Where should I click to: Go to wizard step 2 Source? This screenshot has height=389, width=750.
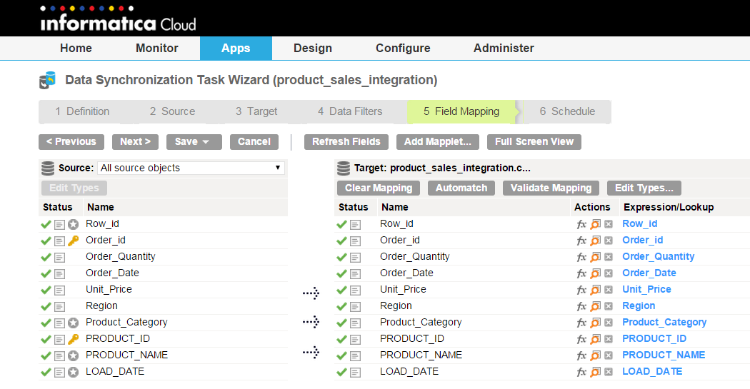click(172, 111)
